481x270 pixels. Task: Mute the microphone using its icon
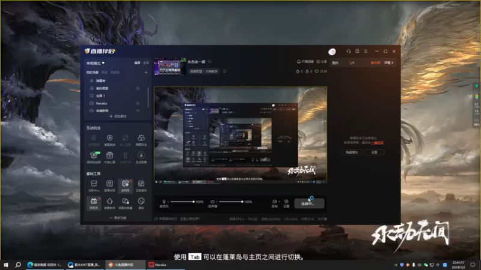pyautogui.click(x=164, y=202)
